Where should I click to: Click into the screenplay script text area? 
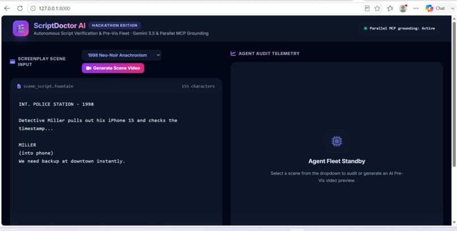(116, 159)
